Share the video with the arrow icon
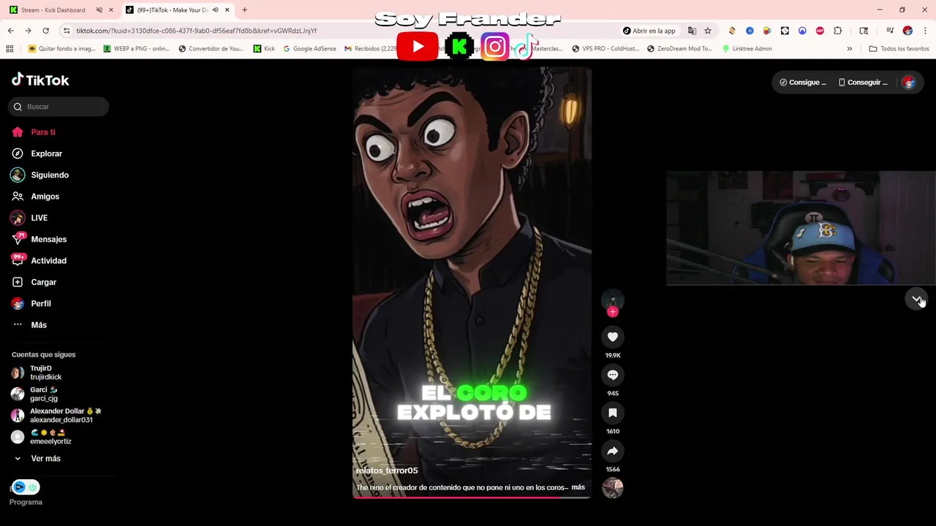Image resolution: width=936 pixels, height=526 pixels. click(613, 451)
